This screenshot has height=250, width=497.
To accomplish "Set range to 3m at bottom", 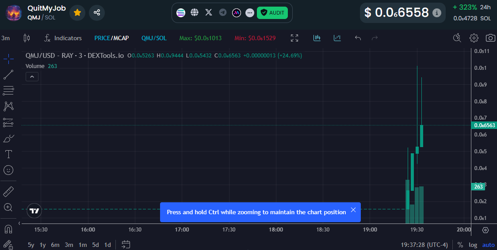I will point(69,245).
